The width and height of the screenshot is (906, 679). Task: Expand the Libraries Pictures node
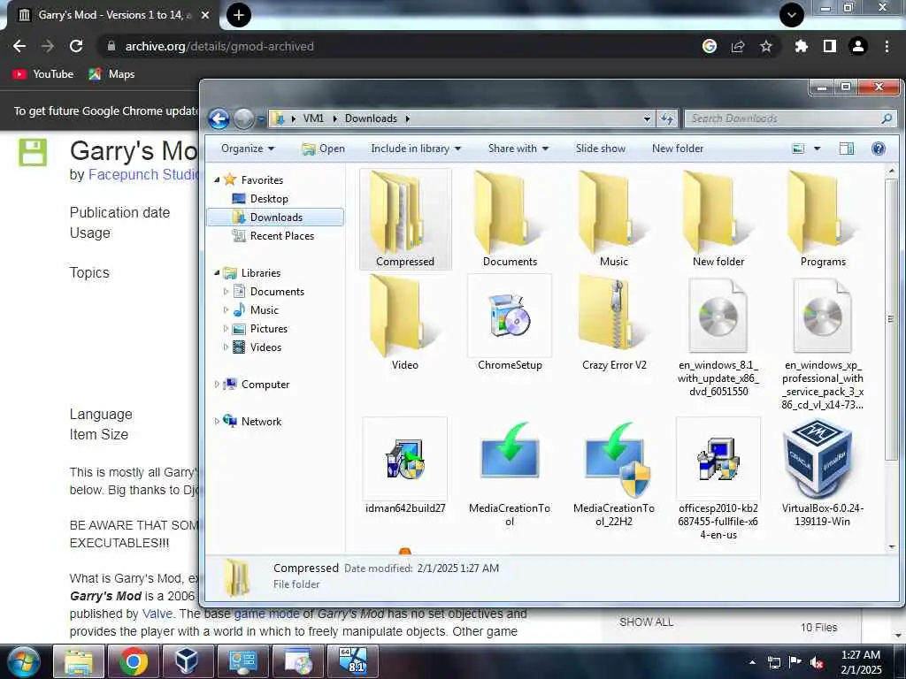(x=226, y=329)
